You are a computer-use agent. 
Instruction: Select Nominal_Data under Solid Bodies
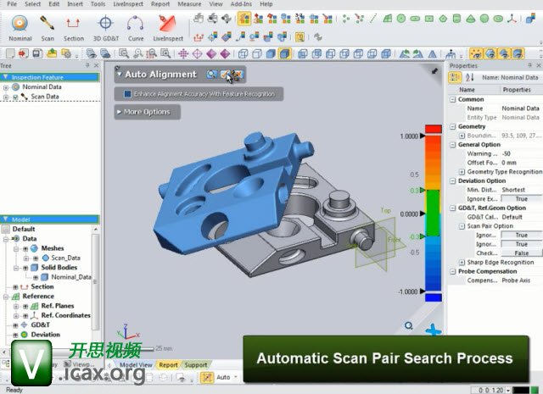(x=70, y=276)
